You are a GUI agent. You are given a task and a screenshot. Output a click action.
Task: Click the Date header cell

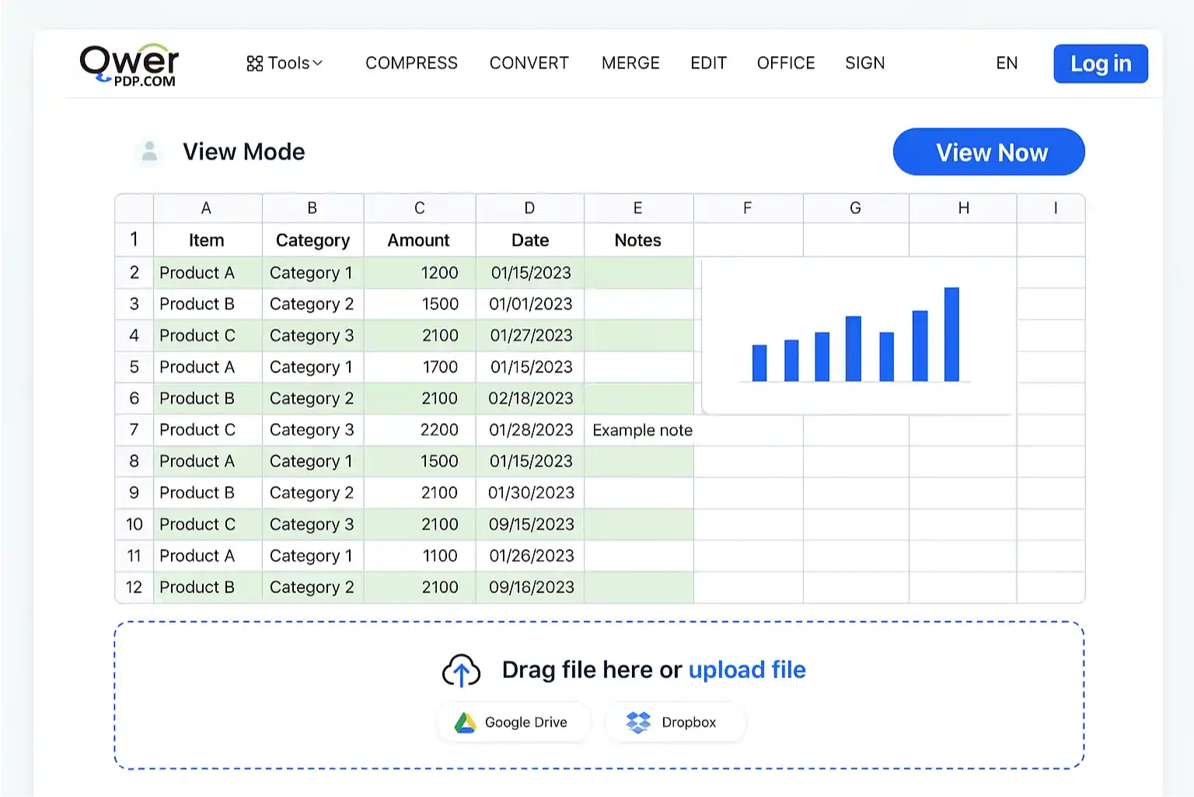pos(529,240)
